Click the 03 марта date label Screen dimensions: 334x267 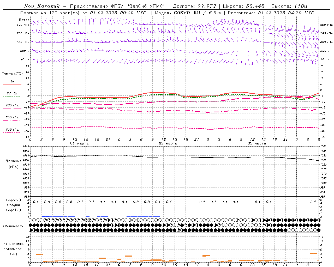[x=257, y=143]
